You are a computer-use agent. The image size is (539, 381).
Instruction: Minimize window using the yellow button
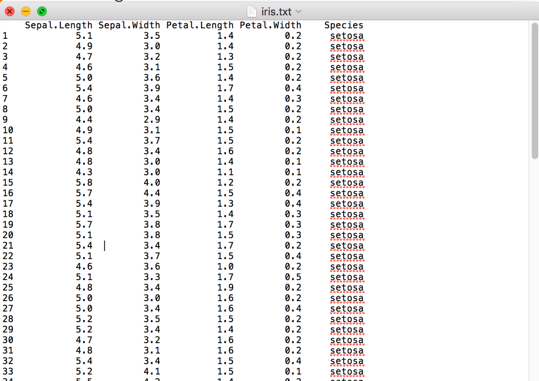[26, 11]
